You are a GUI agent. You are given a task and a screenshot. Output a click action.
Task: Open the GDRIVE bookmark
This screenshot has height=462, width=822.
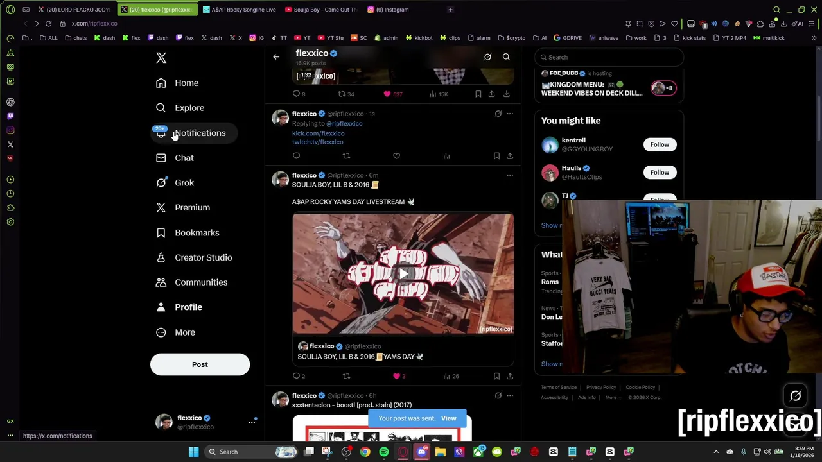click(x=568, y=38)
